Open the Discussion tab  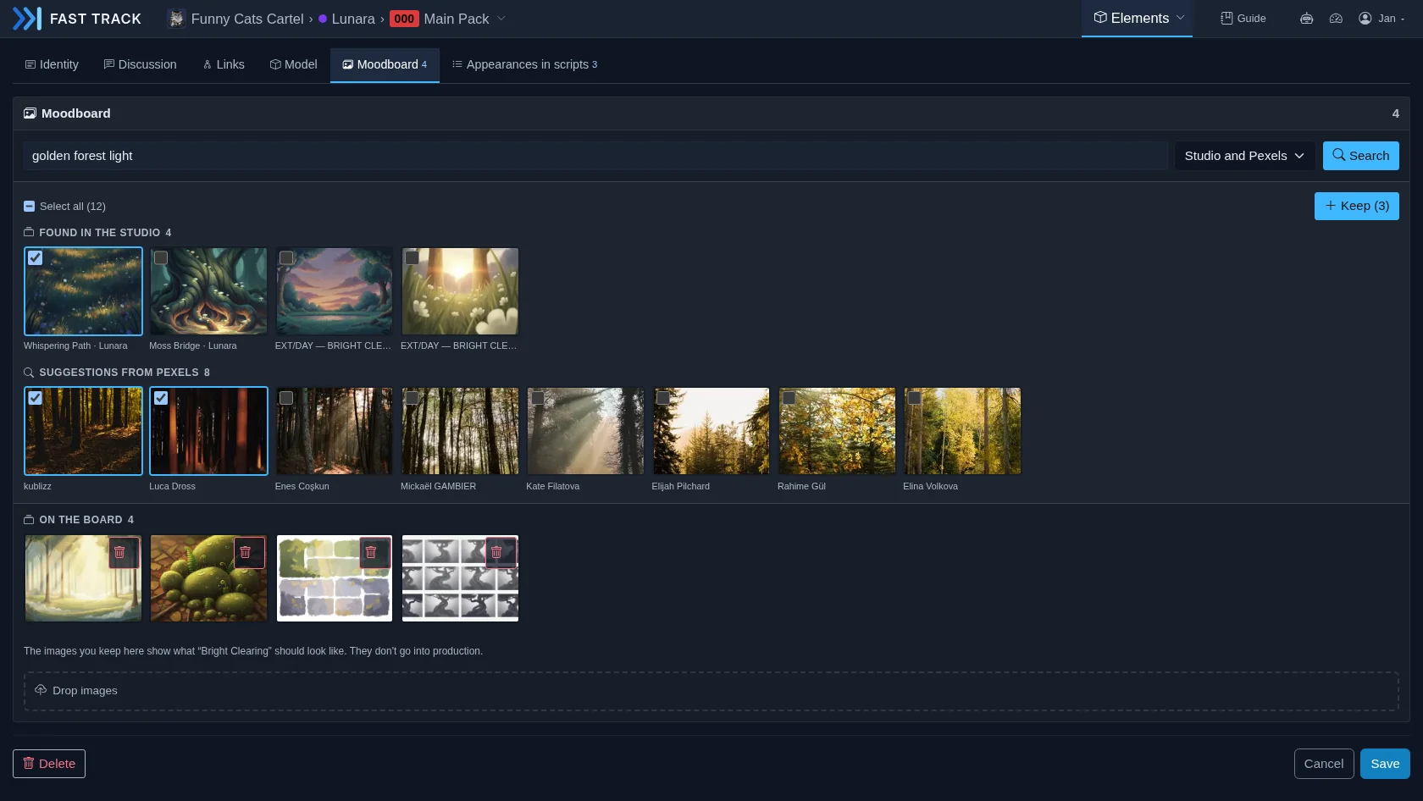(140, 64)
